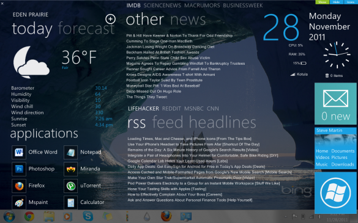This screenshot has height=223, width=358.
Task: Click the 36°F temperature reading
Action: click(79, 57)
